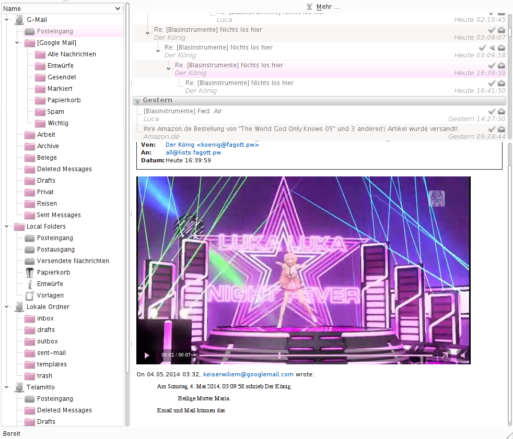Screen dimensions: 513x439
Task: Click the checkmark on the Gestern 14:27:50 message
Action: click(492, 112)
